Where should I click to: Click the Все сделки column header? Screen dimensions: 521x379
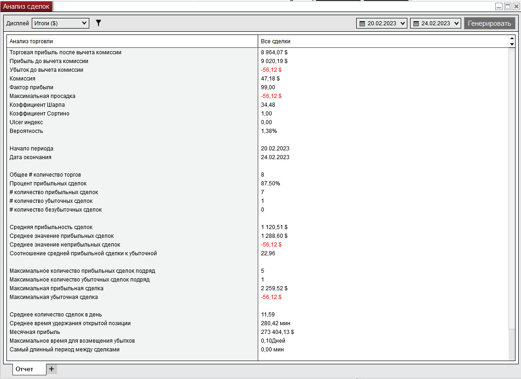pyautogui.click(x=382, y=41)
